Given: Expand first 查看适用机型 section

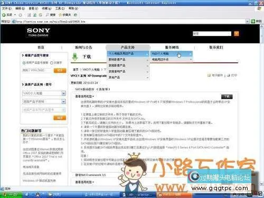Looking at the screenshot, I should click(x=84, y=96).
